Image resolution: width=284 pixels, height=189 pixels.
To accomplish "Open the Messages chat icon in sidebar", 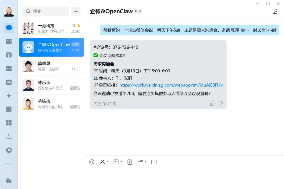I will 9,28.
